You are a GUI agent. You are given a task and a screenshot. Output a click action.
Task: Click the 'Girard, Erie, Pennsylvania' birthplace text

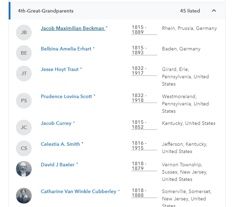tap(185, 77)
